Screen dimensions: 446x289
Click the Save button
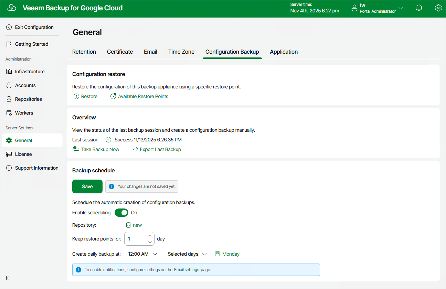click(x=87, y=186)
